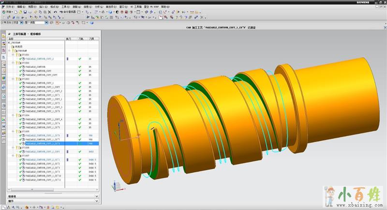Screen dimensions: 387x210
Task: Collapse the GT1003 group in the tree
Action: point(14,79)
